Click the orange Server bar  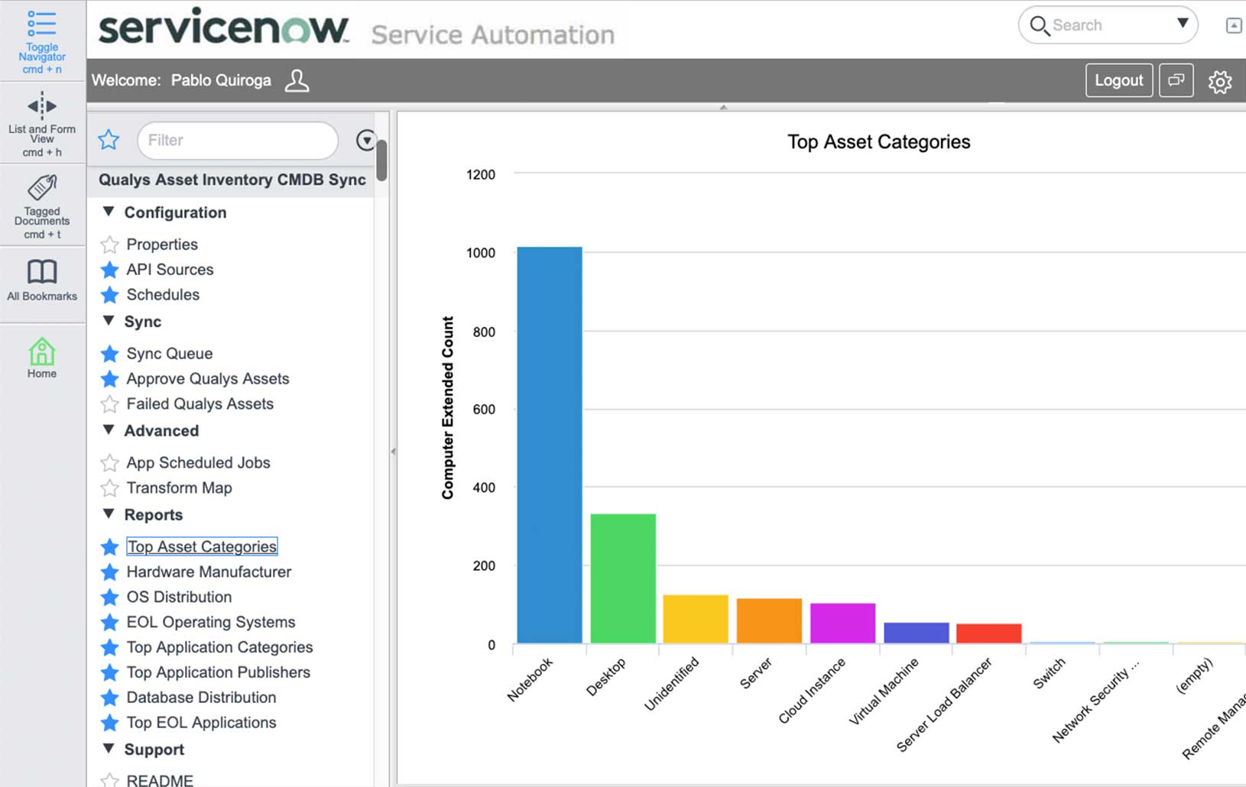pyautogui.click(x=769, y=621)
